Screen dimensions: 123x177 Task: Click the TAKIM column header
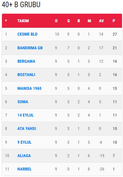(23, 21)
